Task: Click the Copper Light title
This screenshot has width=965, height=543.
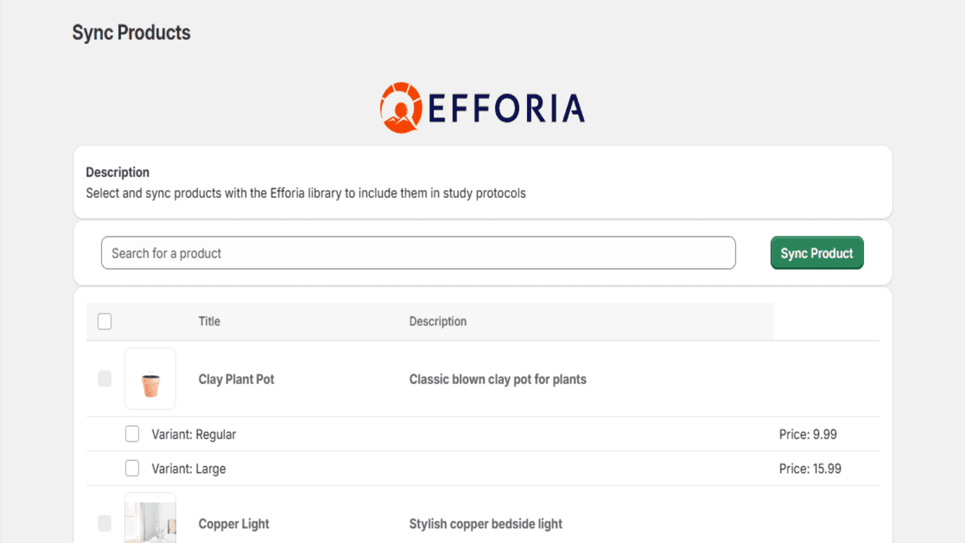Action: [x=234, y=524]
